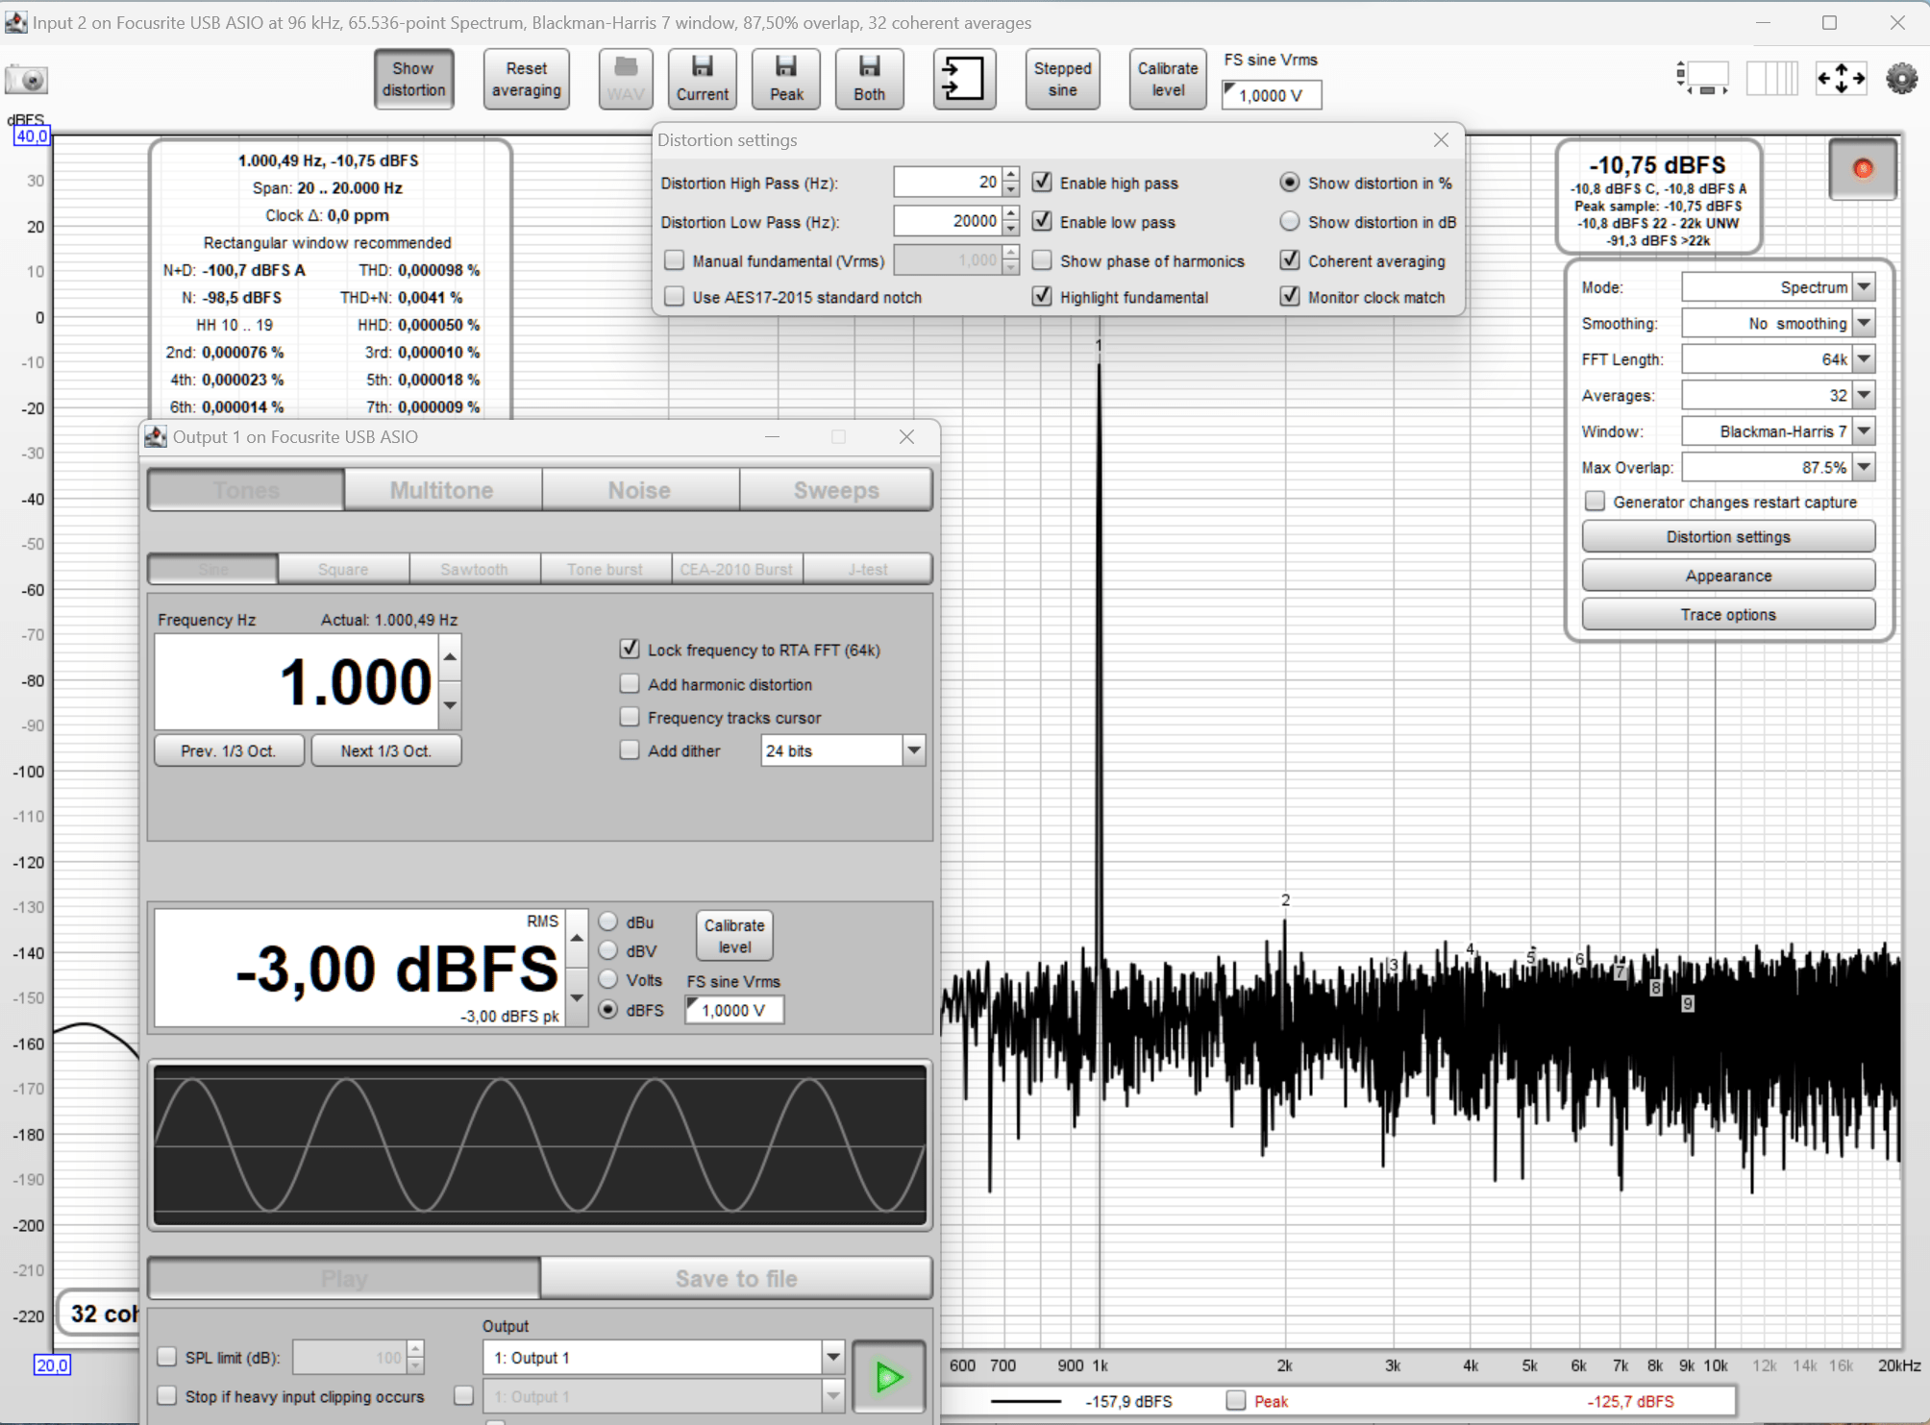
Task: Toggle Highlight fundamental checkbox
Action: [1042, 297]
